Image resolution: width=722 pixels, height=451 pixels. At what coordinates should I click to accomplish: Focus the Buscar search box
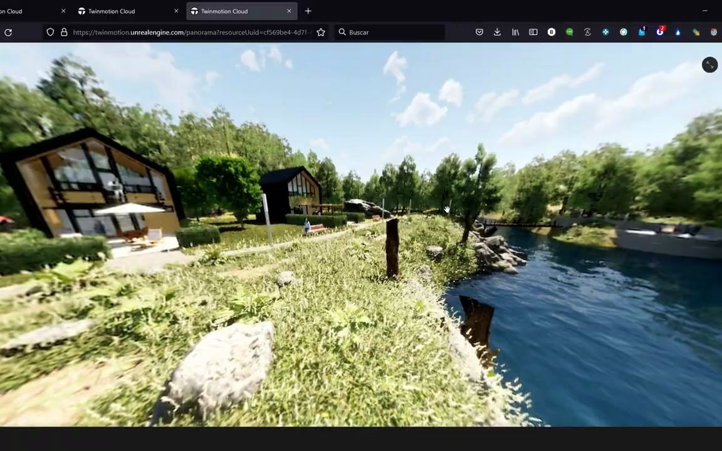tap(390, 32)
